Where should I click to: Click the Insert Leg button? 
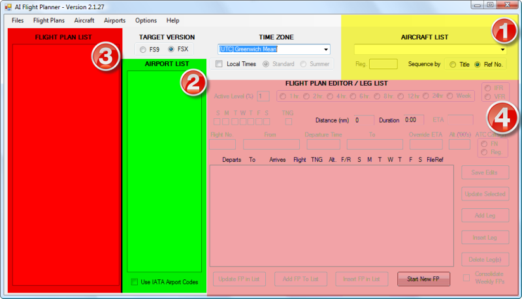coord(485,238)
